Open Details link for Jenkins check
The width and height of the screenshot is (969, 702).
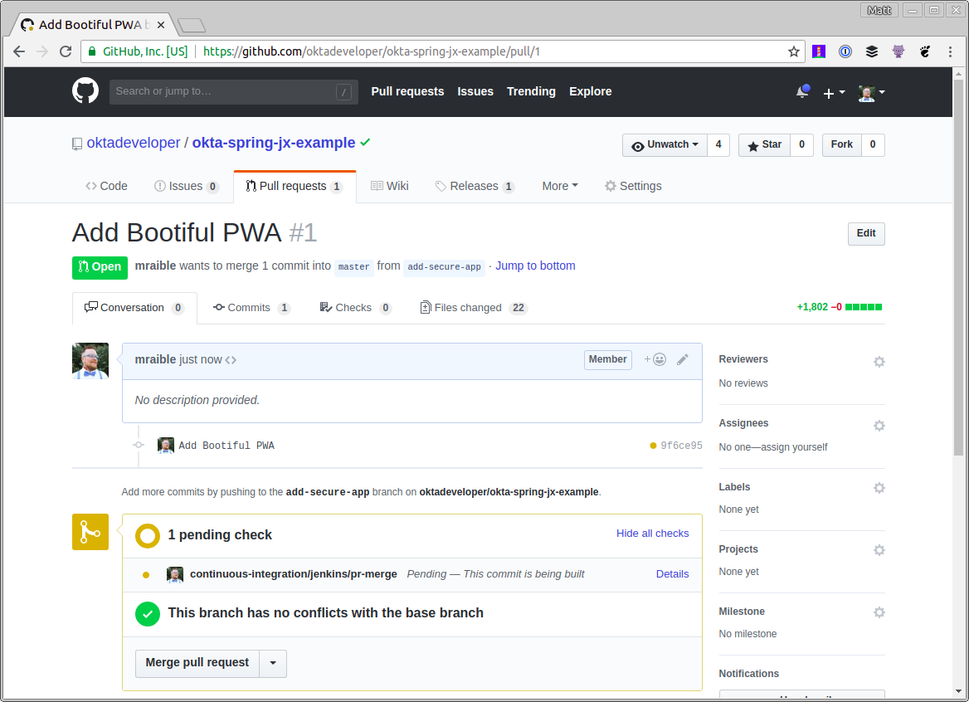coord(672,574)
